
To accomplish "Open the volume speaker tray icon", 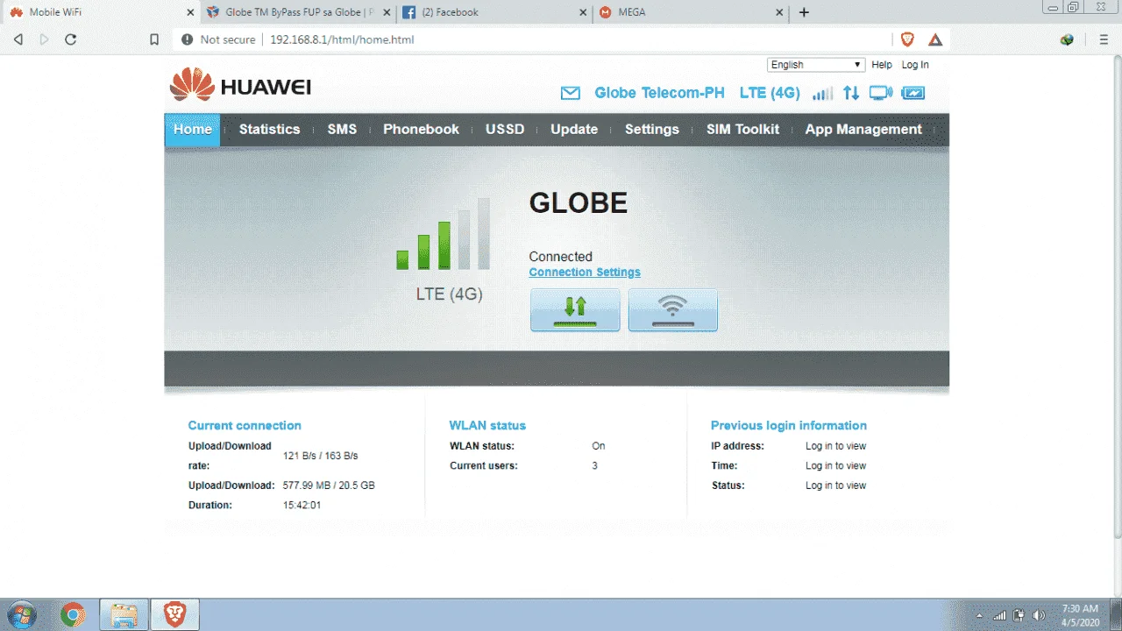I will tap(1040, 615).
